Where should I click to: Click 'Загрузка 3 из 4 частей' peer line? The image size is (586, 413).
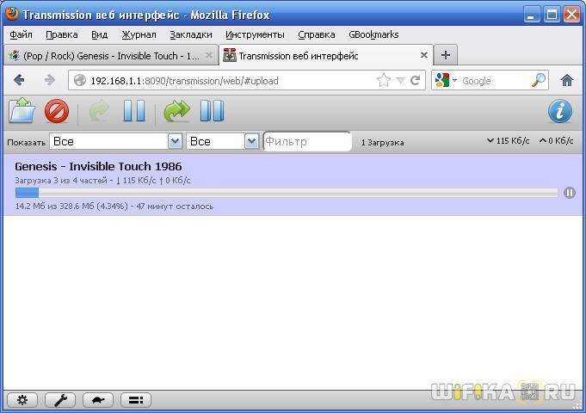pos(102,181)
